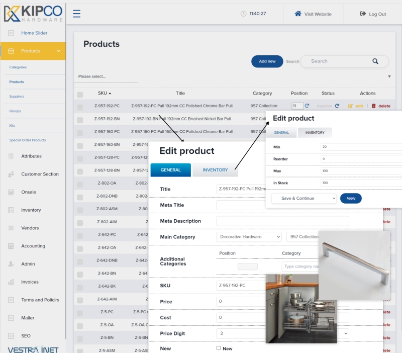The width and height of the screenshot is (402, 353).
Task: Open the Products menu in the sidebar
Action: coord(33,51)
